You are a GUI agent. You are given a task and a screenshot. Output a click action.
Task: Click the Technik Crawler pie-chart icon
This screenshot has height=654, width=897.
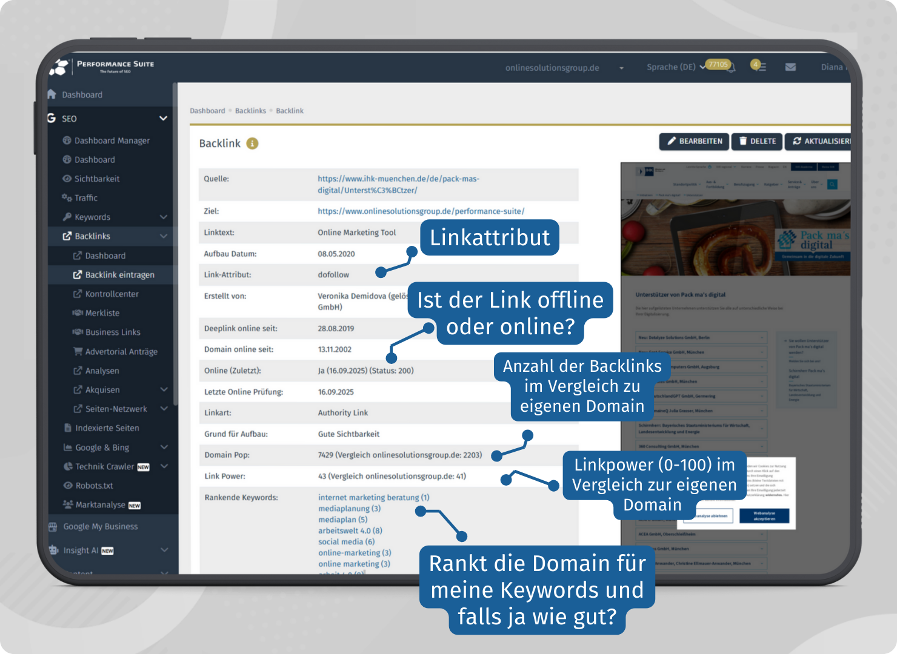point(68,466)
